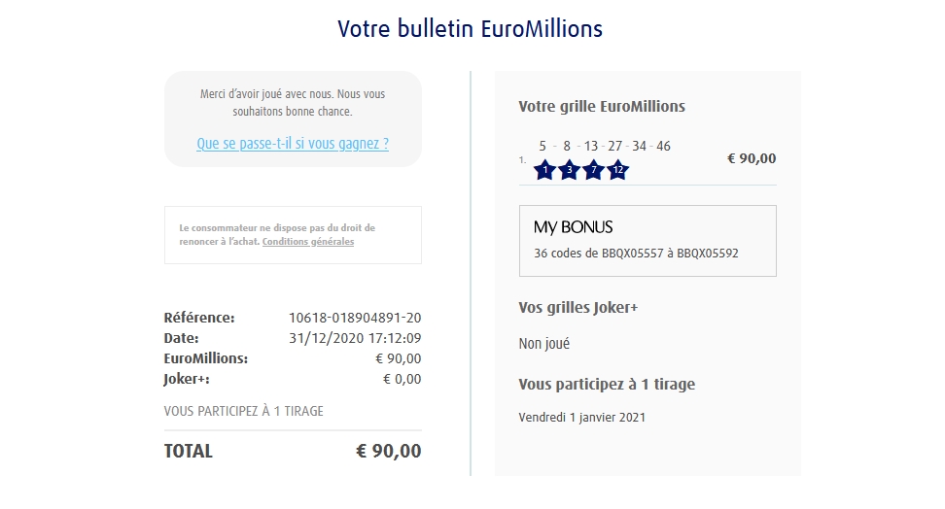Click the TOTAL € 90,00 amount
The image size is (945, 509).
tap(389, 451)
